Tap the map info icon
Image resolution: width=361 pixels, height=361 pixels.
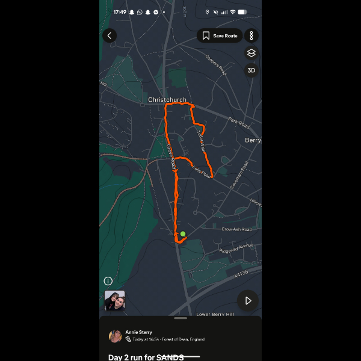click(108, 281)
